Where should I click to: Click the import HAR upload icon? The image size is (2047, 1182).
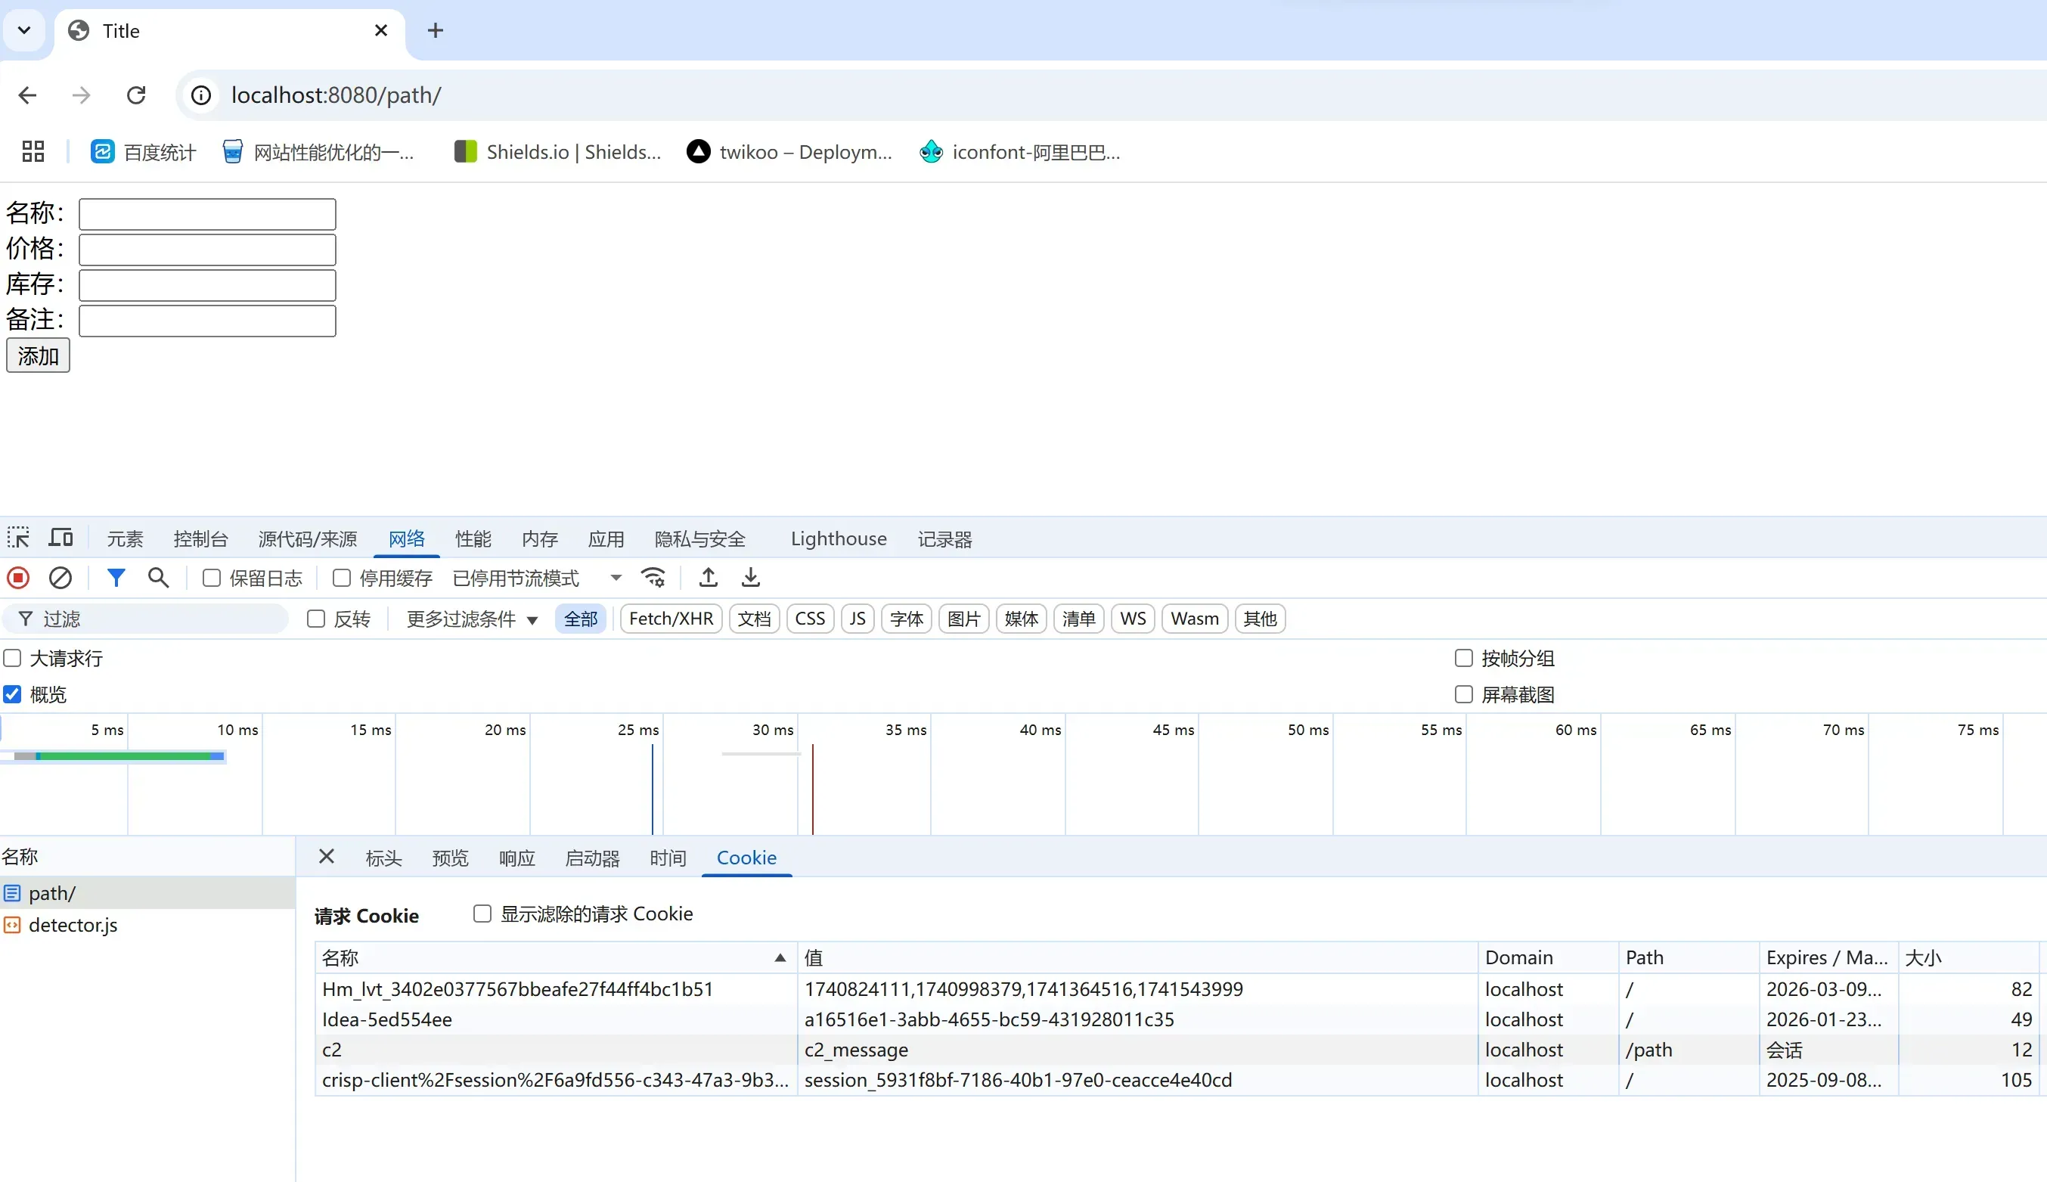point(709,578)
